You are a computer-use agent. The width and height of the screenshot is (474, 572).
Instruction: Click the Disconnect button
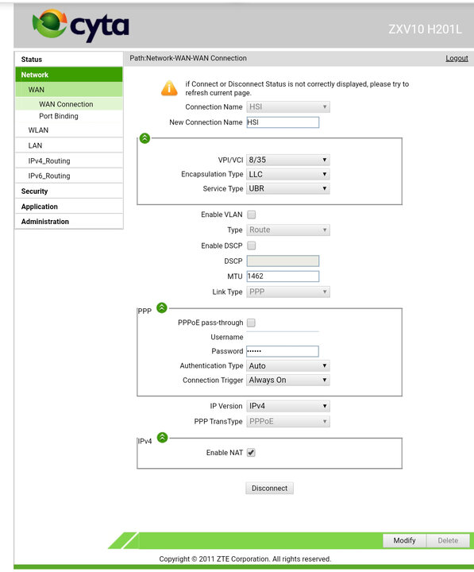click(269, 488)
